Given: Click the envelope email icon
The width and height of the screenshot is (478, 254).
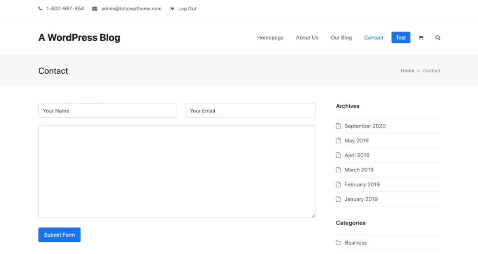Looking at the screenshot, I should (x=95, y=8).
